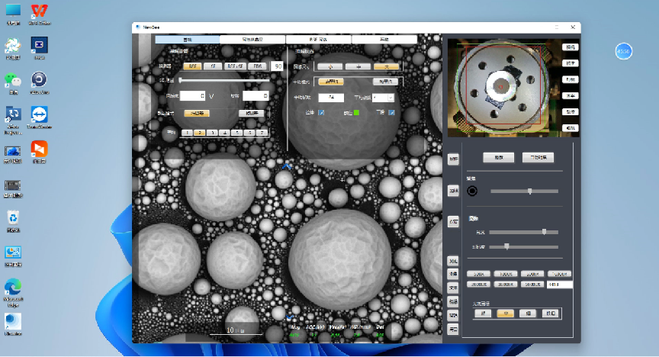Toggle the left blue checkbox beside the green square
The image size is (659, 357).
pos(321,113)
